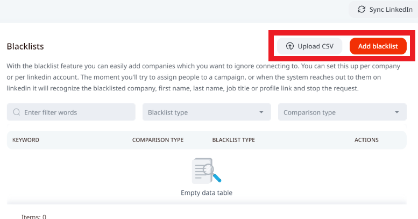The width and height of the screenshot is (418, 219).
Task: Click the Items count label
Action: tap(33, 216)
